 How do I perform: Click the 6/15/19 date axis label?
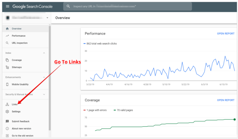coord(223,84)
